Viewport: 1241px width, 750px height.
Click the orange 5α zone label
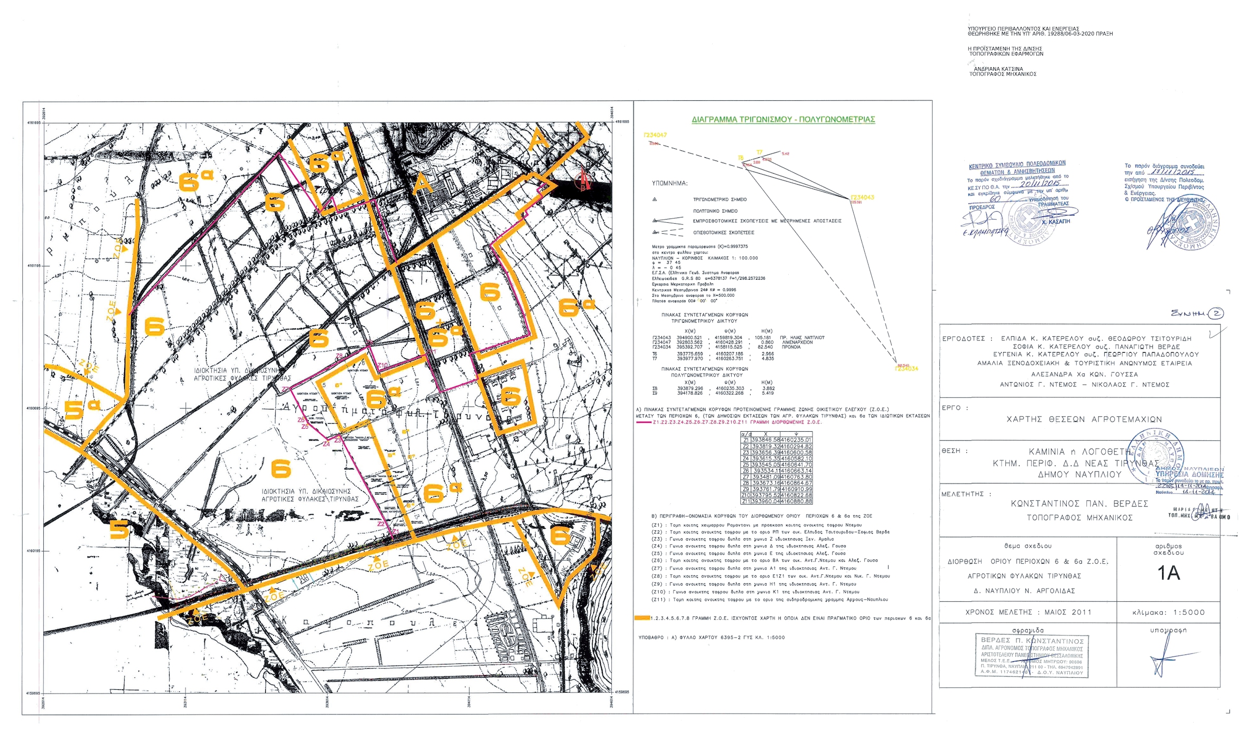click(81, 410)
